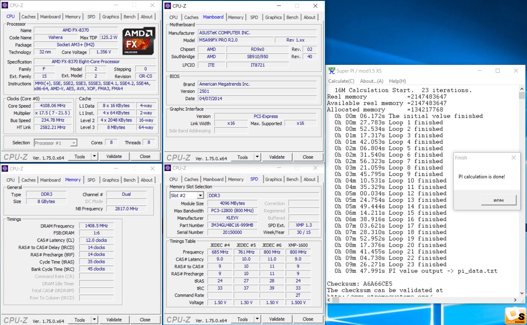Image resolution: width=527 pixels, height=325 pixels.
Task: Click Max Bandwidth PC3-12800 (800 MHz)
Action: tap(232, 210)
